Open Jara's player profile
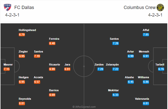 (67, 64)
